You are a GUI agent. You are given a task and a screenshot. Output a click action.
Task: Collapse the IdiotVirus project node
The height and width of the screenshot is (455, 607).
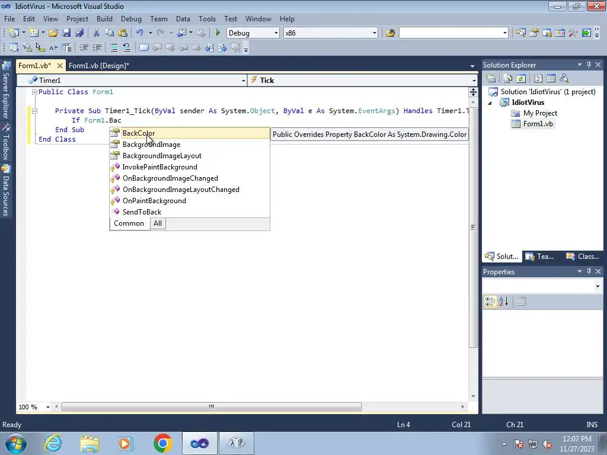pyautogui.click(x=490, y=103)
